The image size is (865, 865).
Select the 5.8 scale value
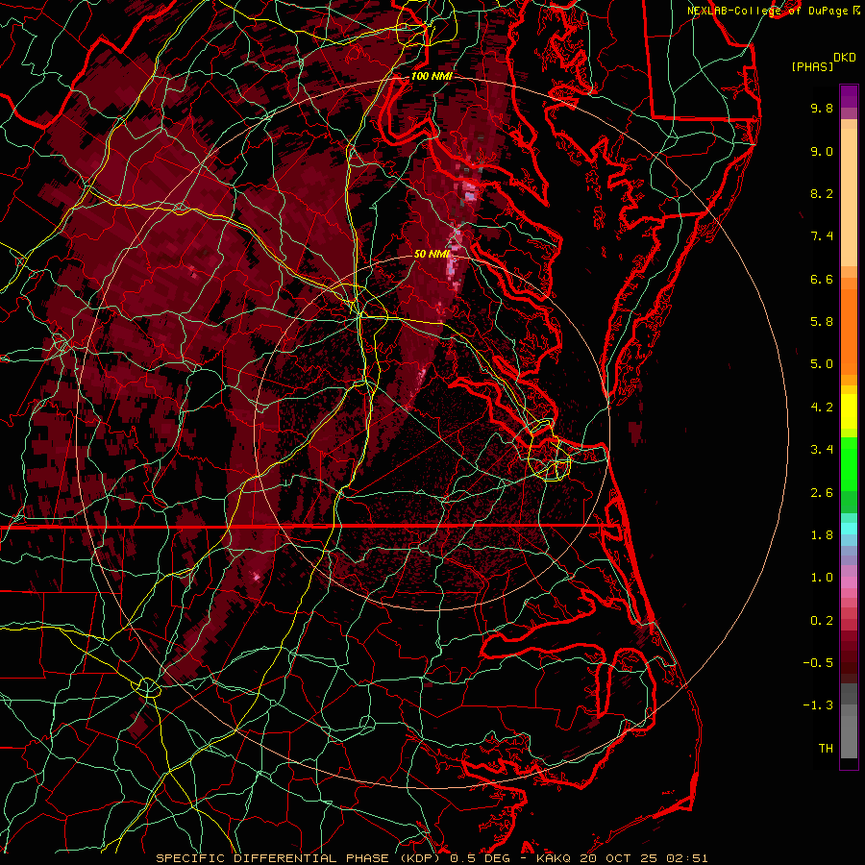[822, 322]
